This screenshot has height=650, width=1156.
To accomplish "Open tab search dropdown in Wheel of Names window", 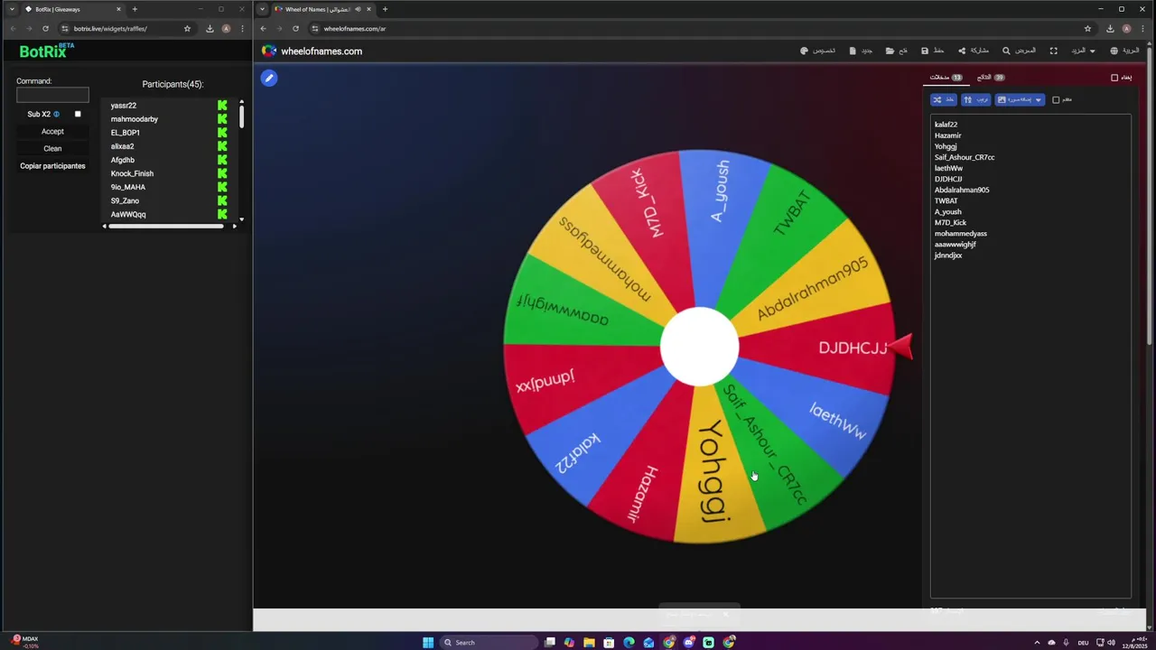I will pos(262,9).
